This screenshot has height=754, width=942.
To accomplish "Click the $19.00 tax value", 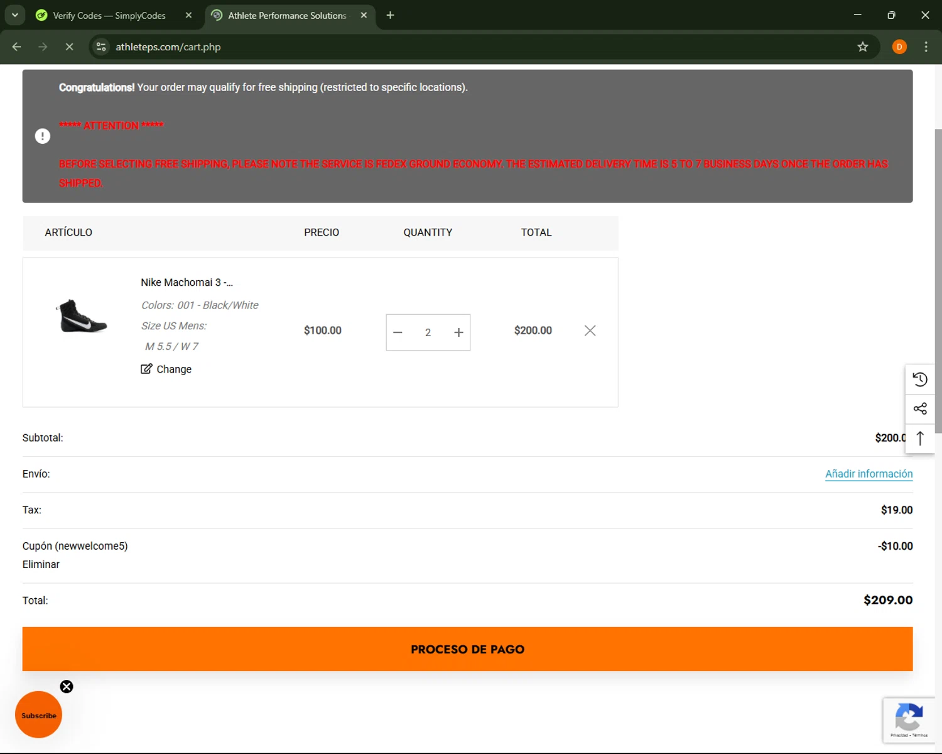I will [x=897, y=510].
